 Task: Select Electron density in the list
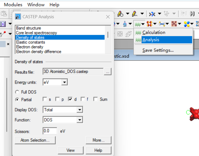click(x=60, y=47)
